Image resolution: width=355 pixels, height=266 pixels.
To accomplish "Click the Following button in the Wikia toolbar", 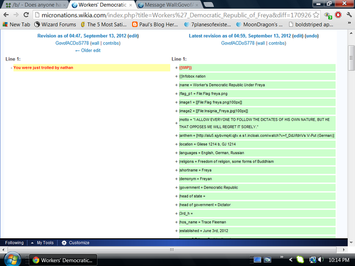I will (14, 243).
